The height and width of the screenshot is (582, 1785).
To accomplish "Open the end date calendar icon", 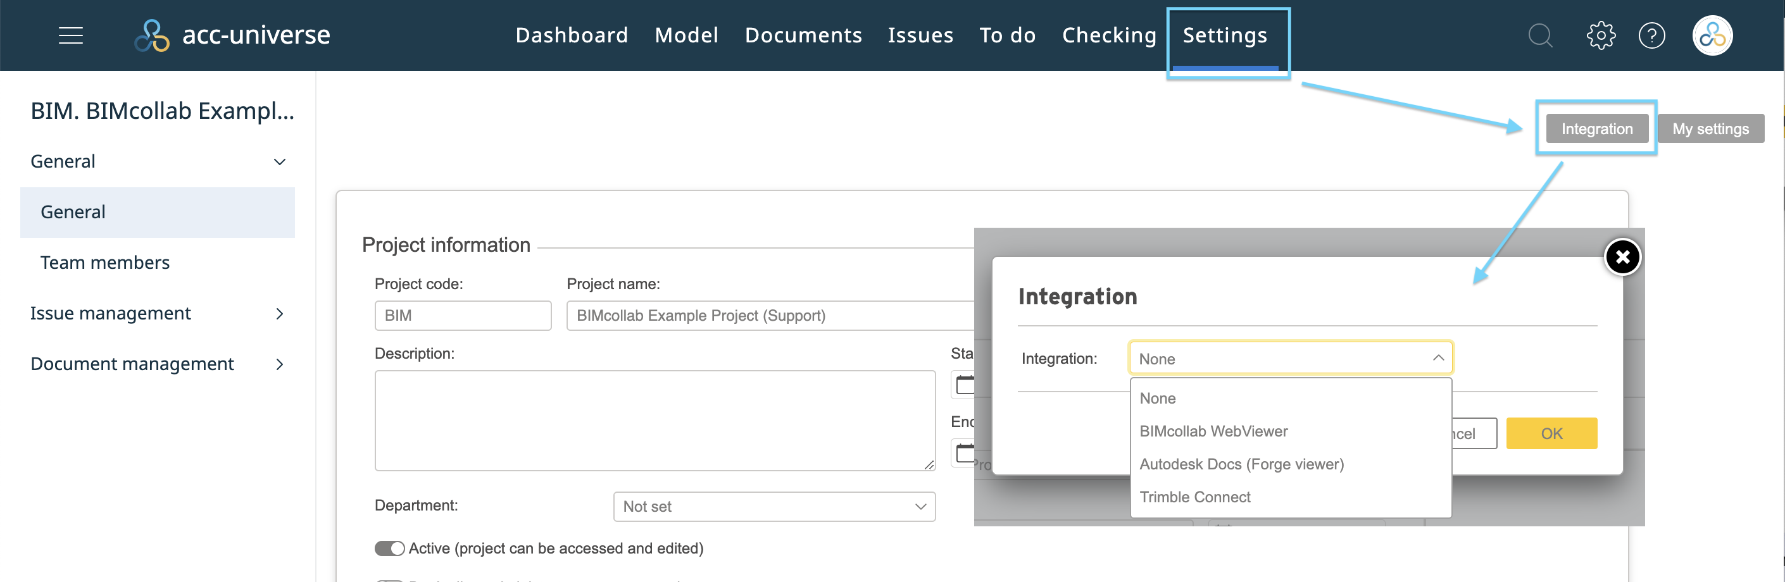I will pos(964,452).
